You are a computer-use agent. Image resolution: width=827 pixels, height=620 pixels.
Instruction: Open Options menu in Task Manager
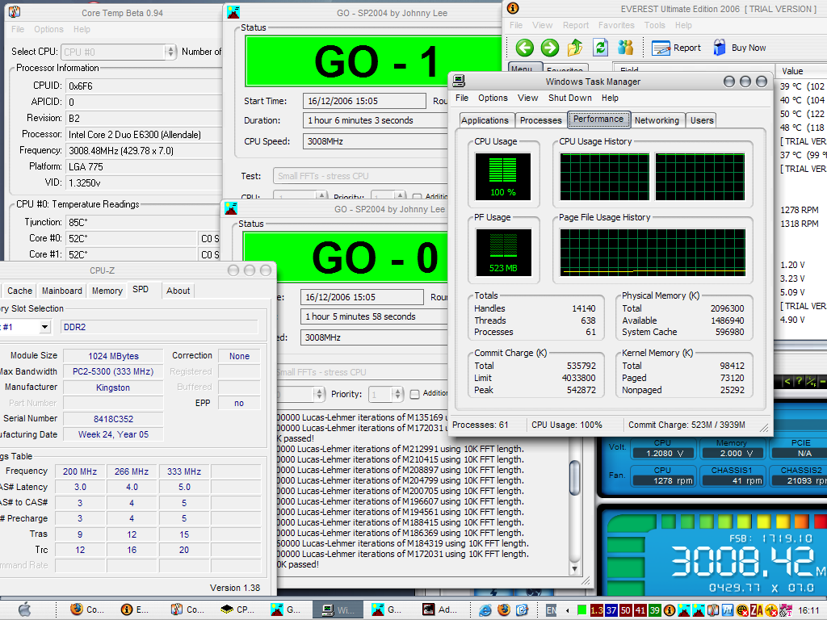(x=493, y=98)
